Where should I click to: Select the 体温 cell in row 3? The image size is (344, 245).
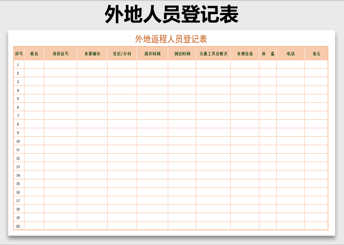pyautogui.click(x=268, y=82)
